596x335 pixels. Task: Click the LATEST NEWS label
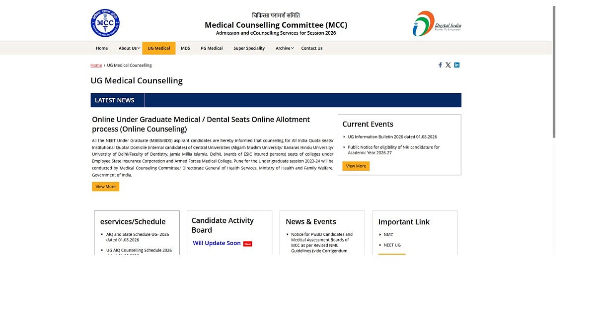[115, 100]
